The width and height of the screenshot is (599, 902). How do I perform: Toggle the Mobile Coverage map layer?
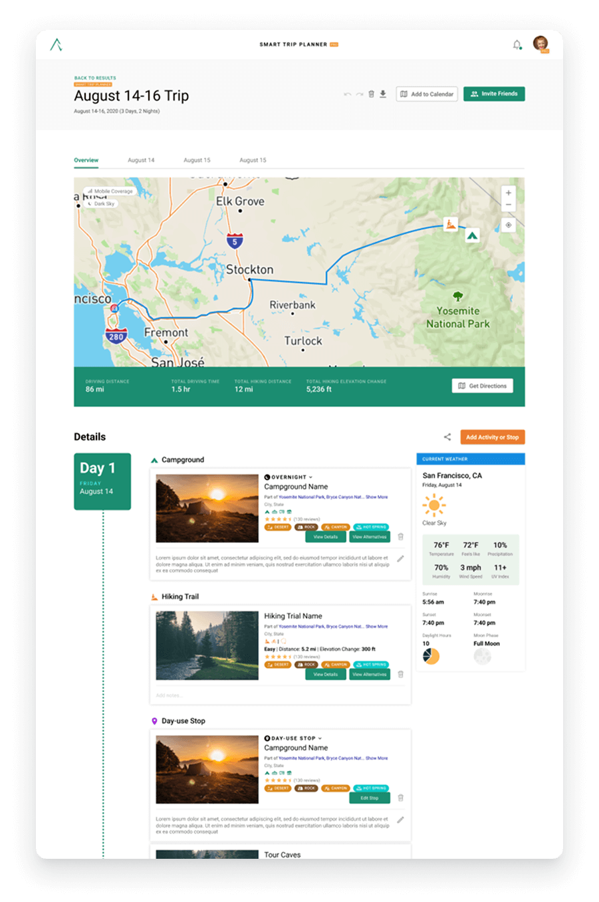110,191
